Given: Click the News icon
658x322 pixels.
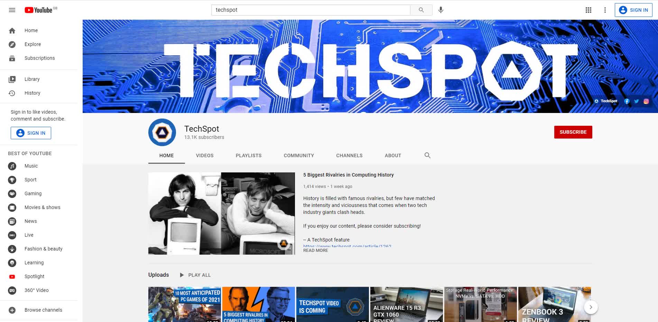Looking at the screenshot, I should point(12,221).
